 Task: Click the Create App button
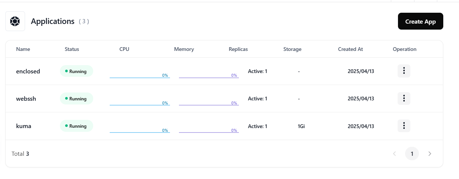pos(420,21)
